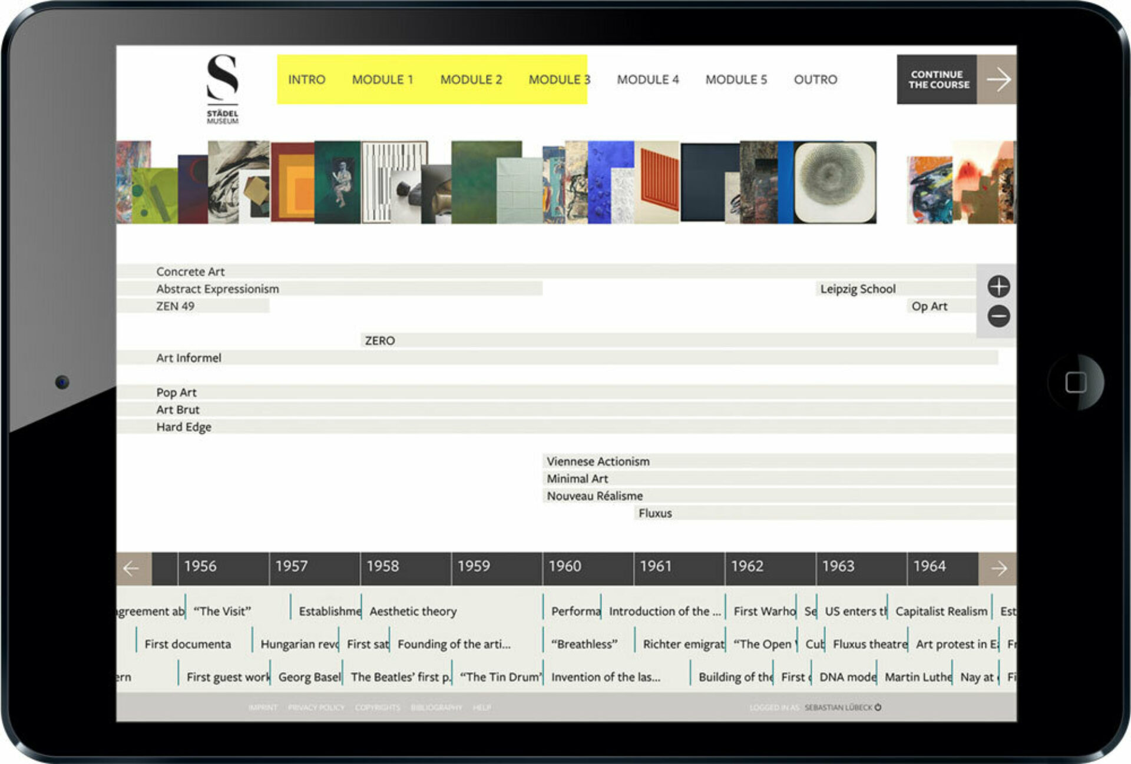The height and width of the screenshot is (764, 1131).
Task: Select the year 1957 on the timeline
Action: (x=315, y=569)
